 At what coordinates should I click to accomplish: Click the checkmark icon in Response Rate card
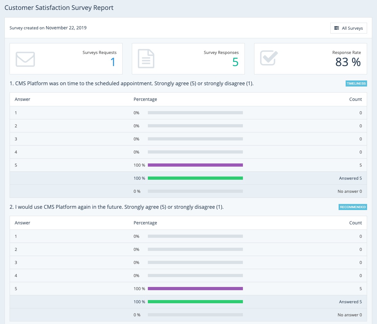(x=269, y=58)
